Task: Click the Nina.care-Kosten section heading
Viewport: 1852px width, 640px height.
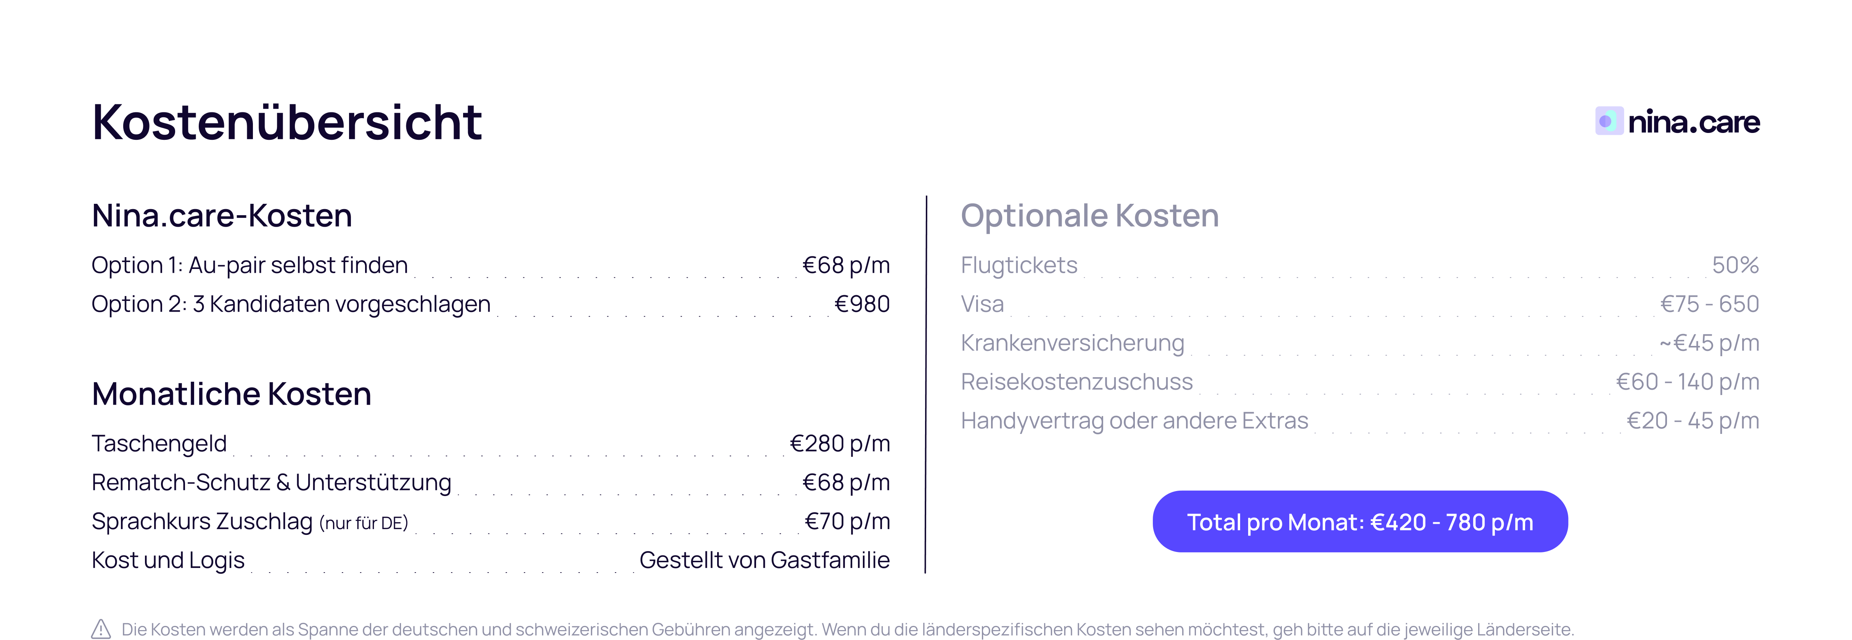Action: [x=221, y=216]
